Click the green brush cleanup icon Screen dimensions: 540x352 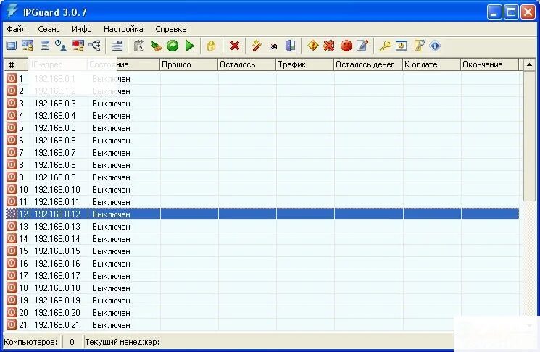(x=156, y=46)
